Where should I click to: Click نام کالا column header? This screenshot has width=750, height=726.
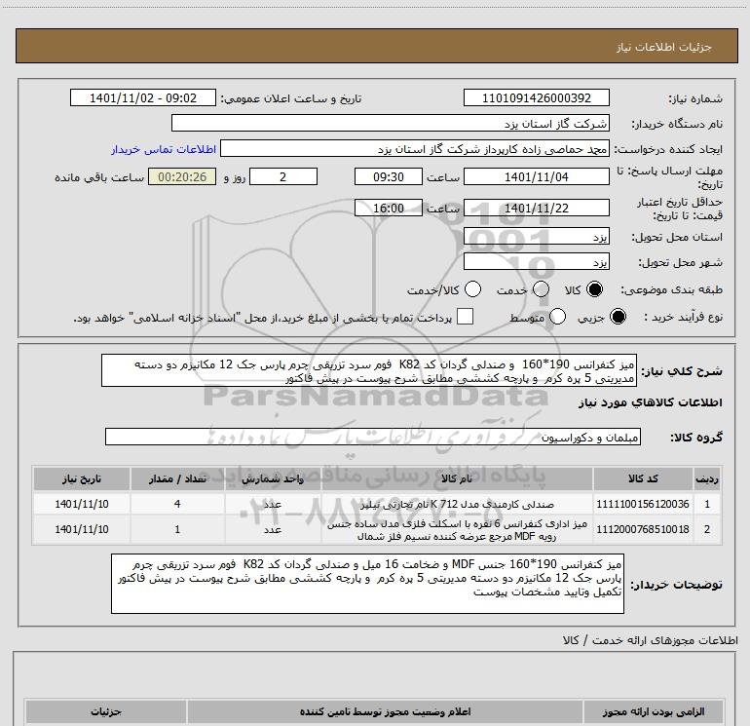tap(457, 479)
